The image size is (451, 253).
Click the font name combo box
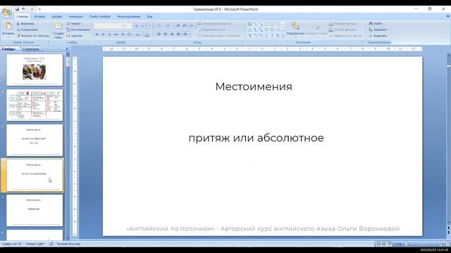108,26
